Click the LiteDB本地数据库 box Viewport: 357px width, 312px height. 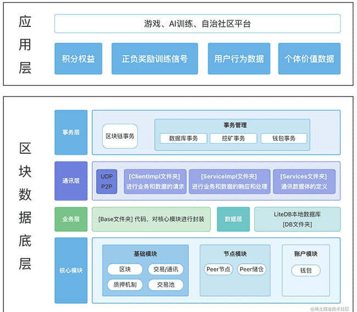click(297, 219)
